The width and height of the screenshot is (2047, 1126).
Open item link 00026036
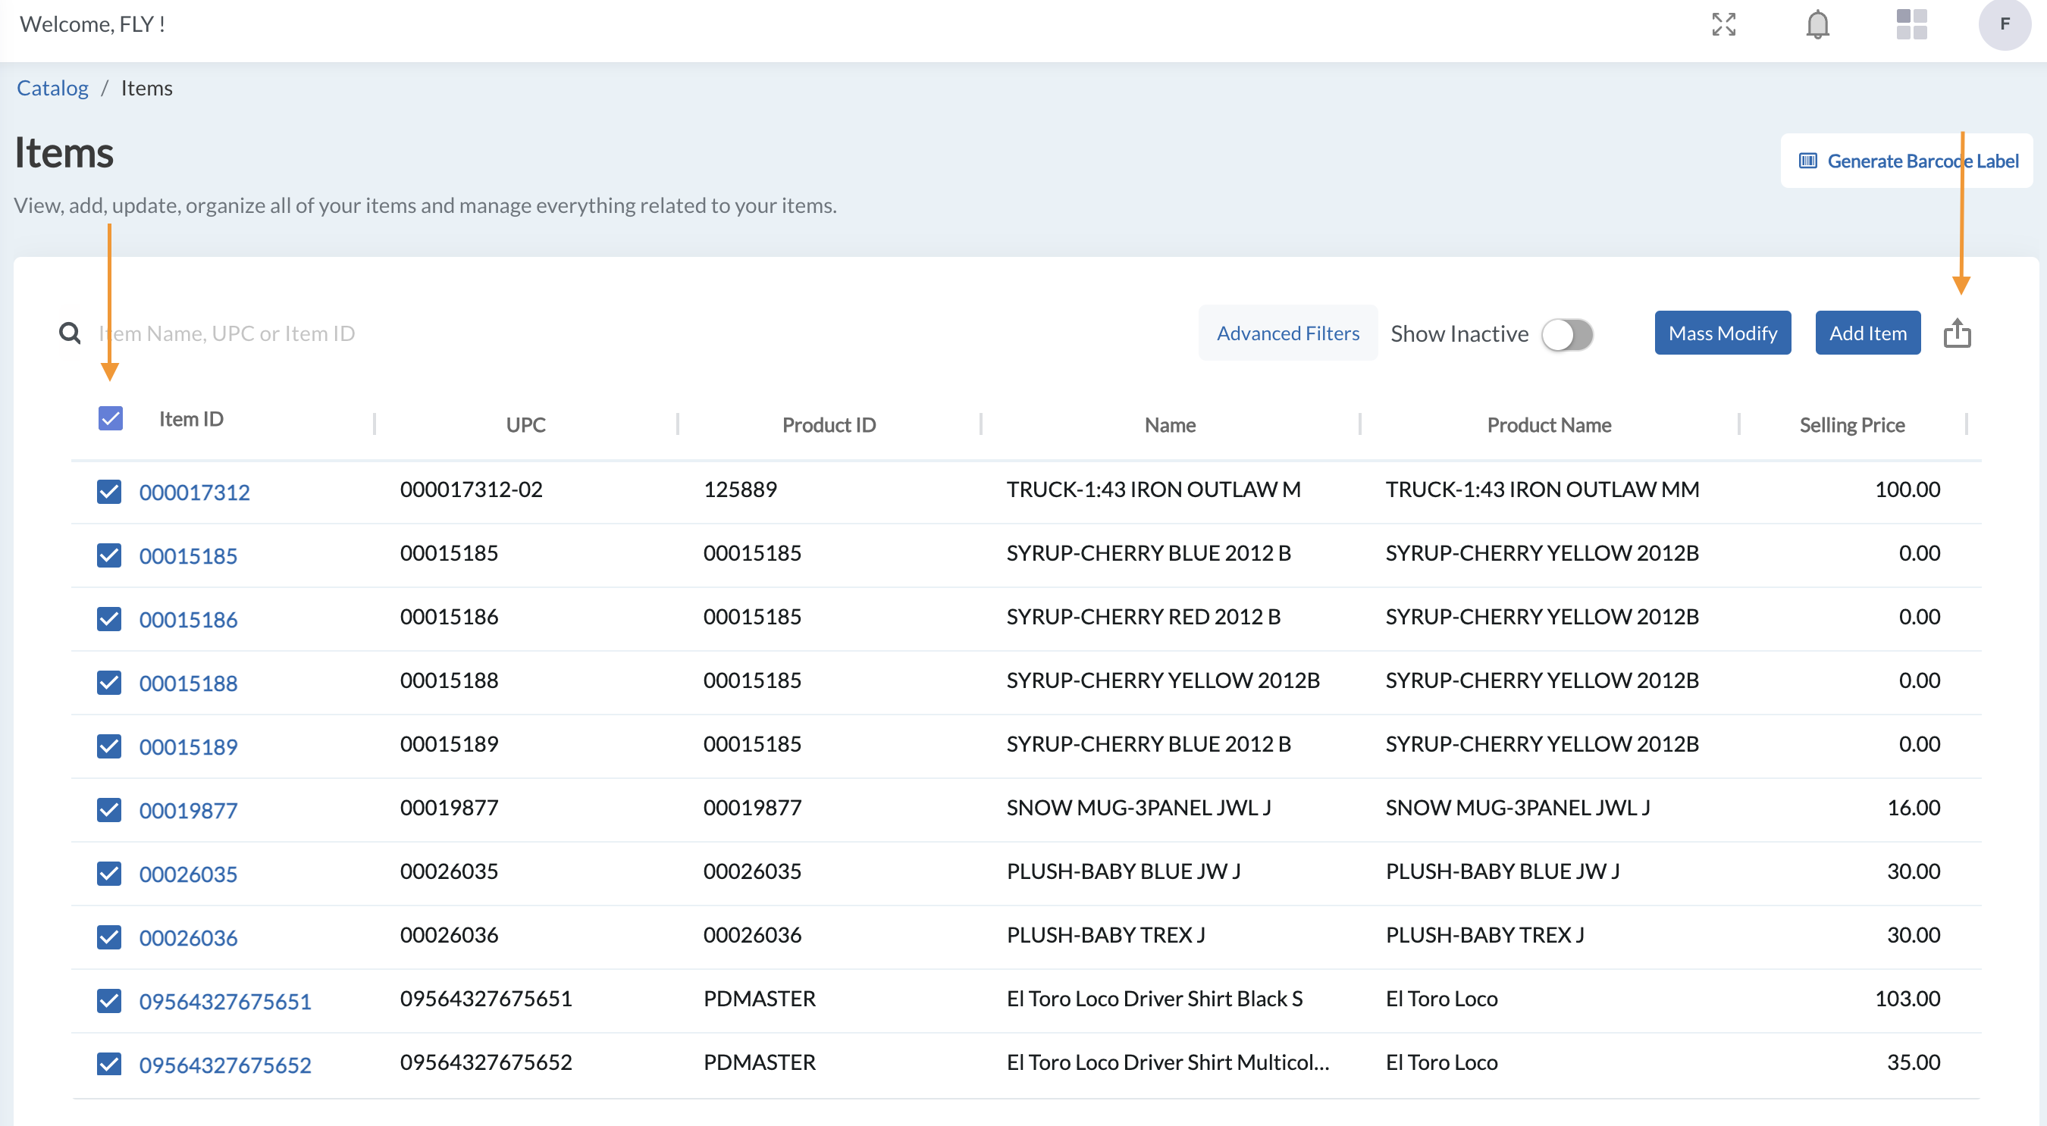click(x=188, y=938)
